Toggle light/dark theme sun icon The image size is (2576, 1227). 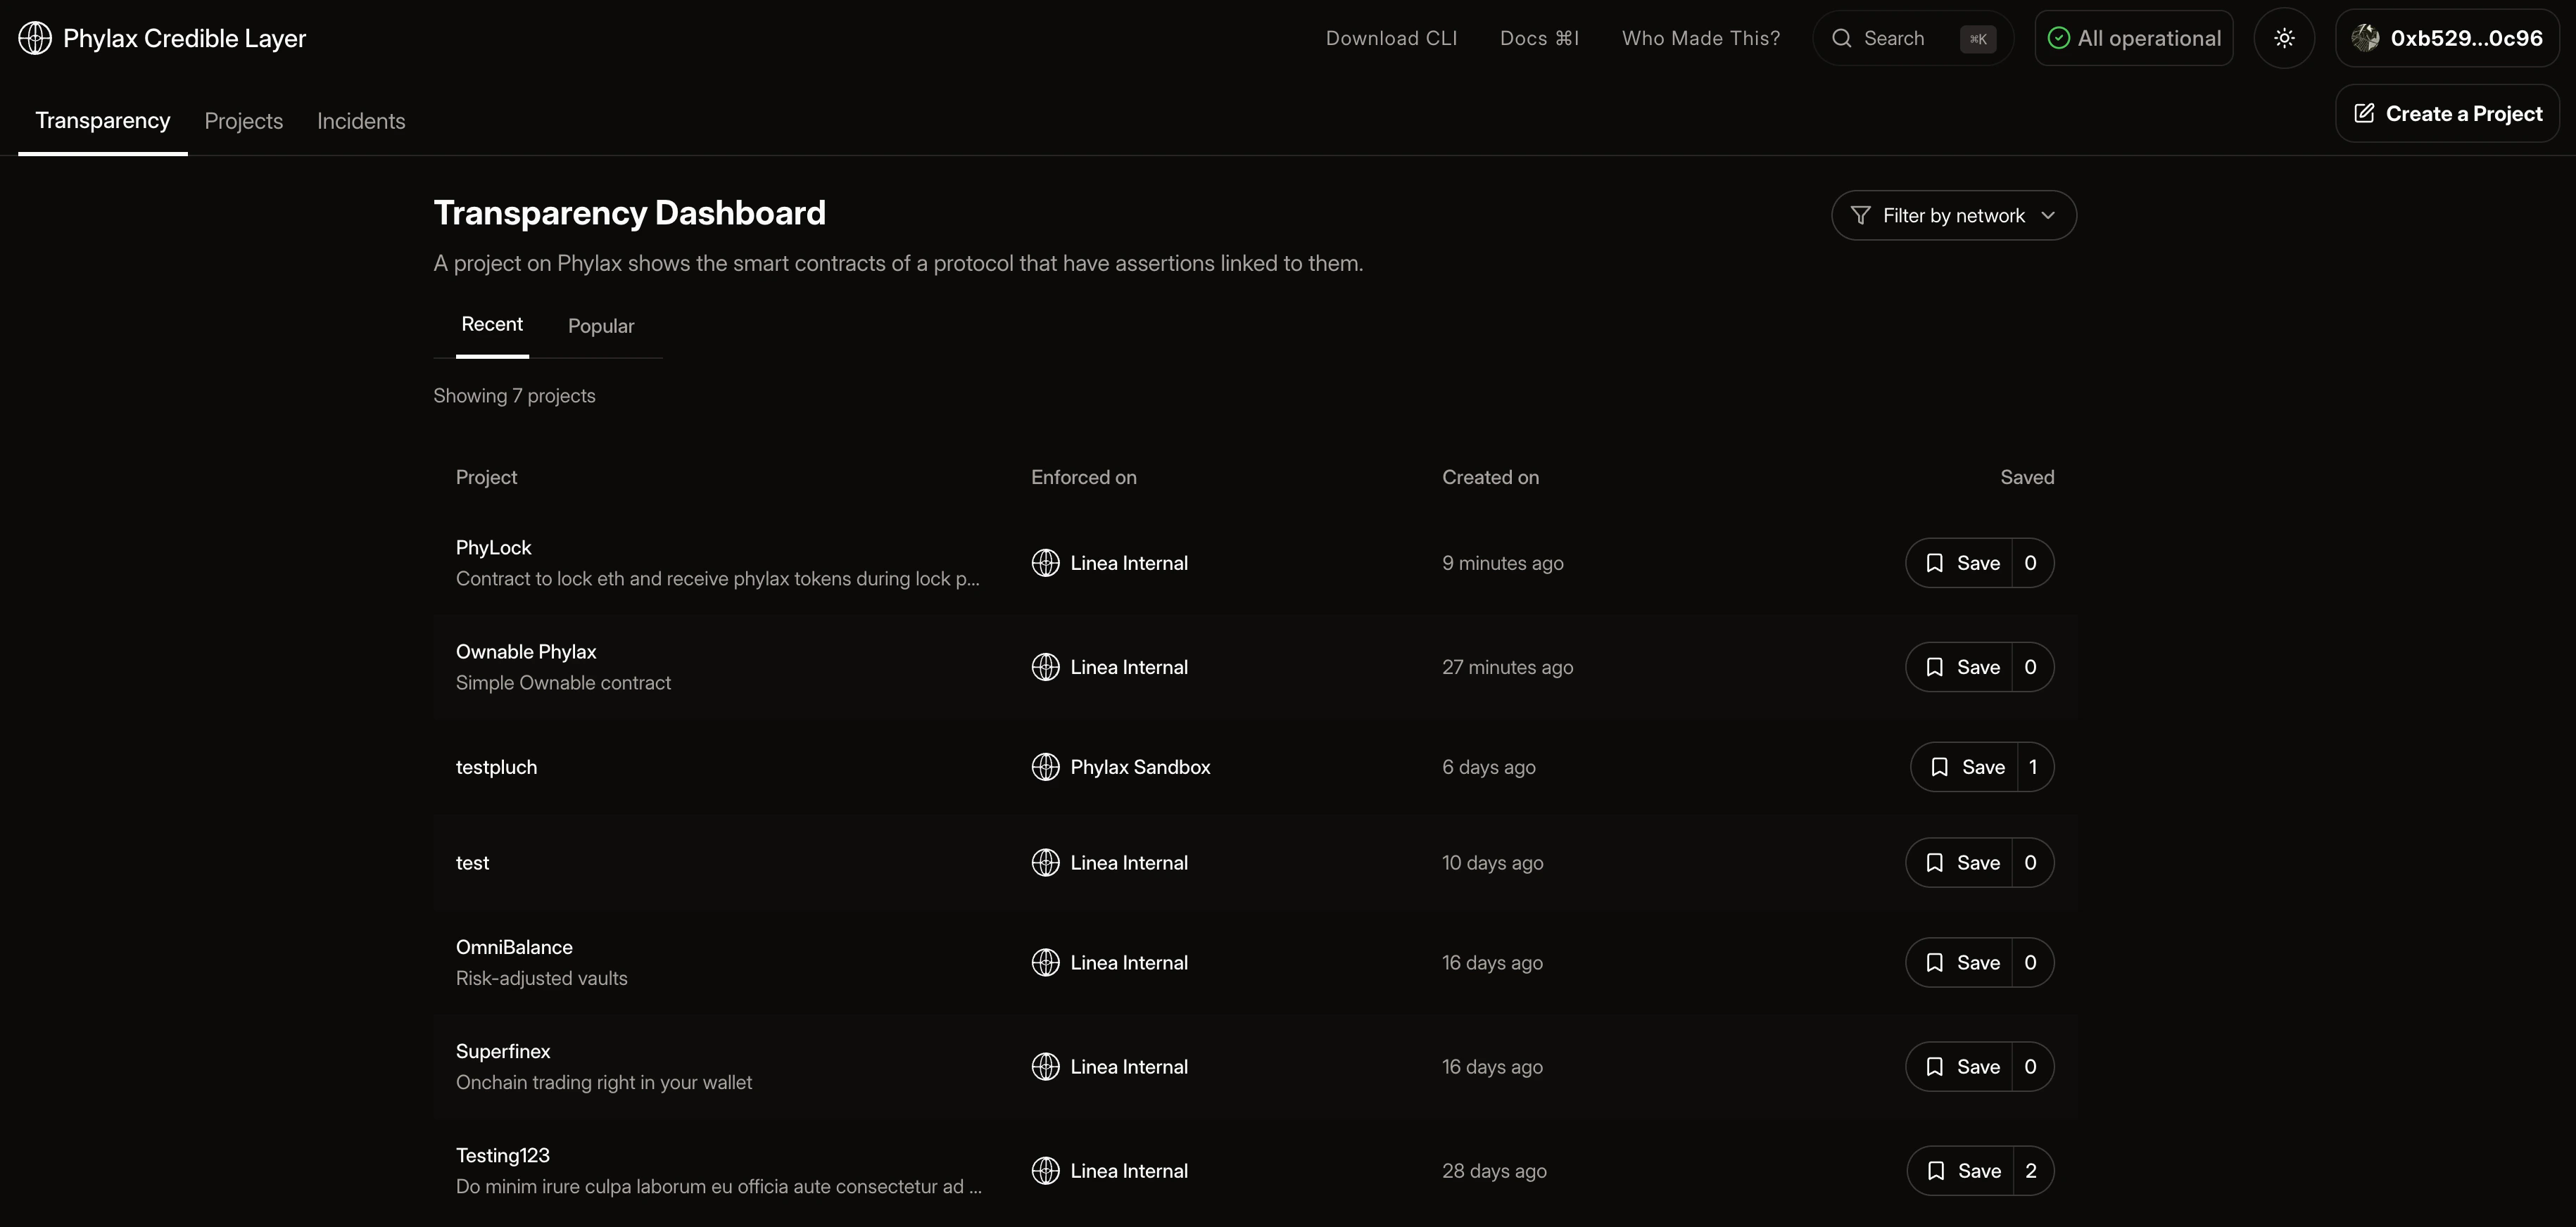coord(2284,38)
